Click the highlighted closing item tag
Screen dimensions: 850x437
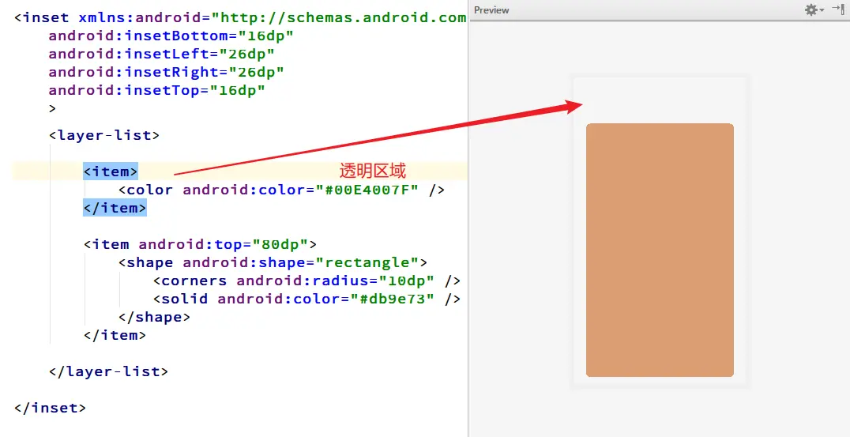(x=115, y=208)
